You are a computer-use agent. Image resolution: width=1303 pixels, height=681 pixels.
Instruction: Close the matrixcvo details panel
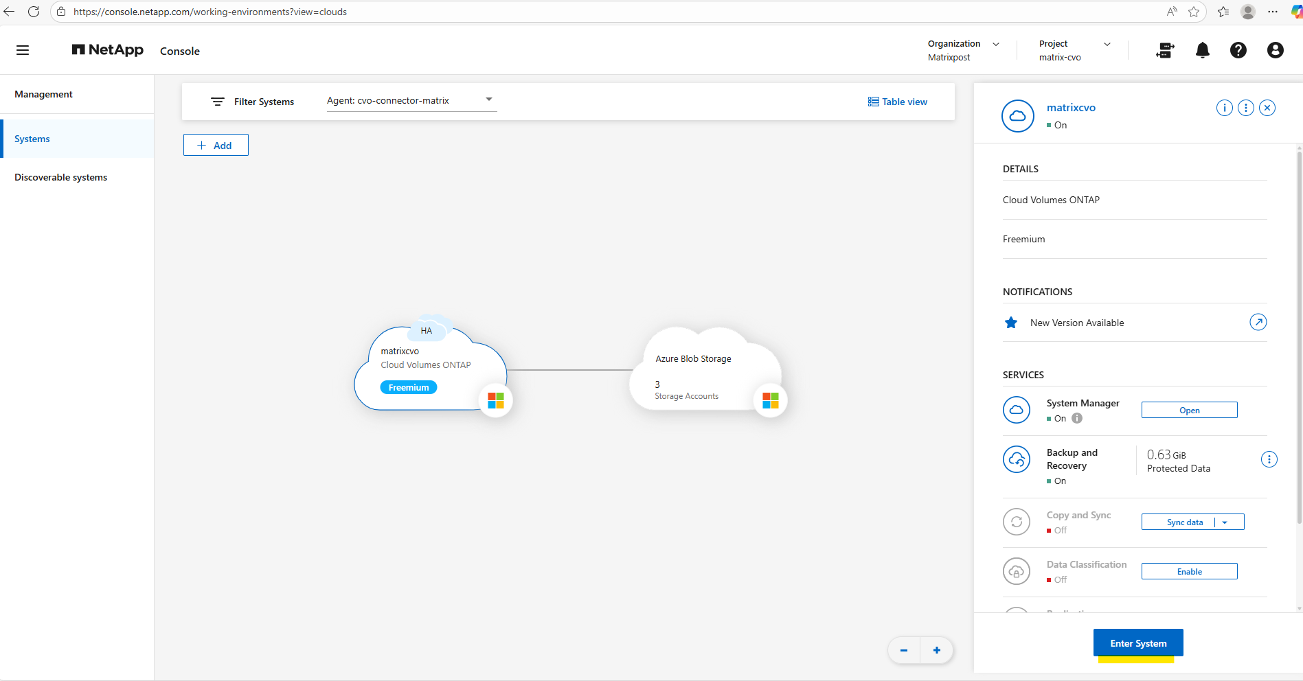point(1267,108)
